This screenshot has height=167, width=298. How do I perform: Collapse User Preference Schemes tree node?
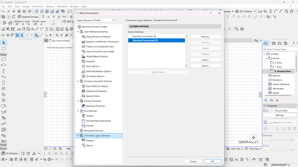78,32
